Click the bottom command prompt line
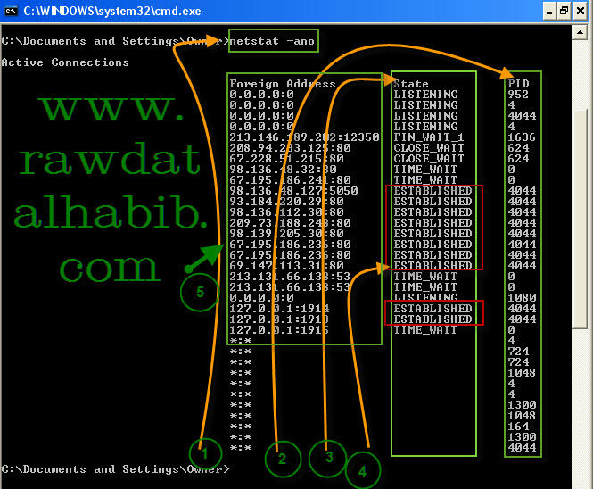Screen dimensions: 593x489 [116, 469]
